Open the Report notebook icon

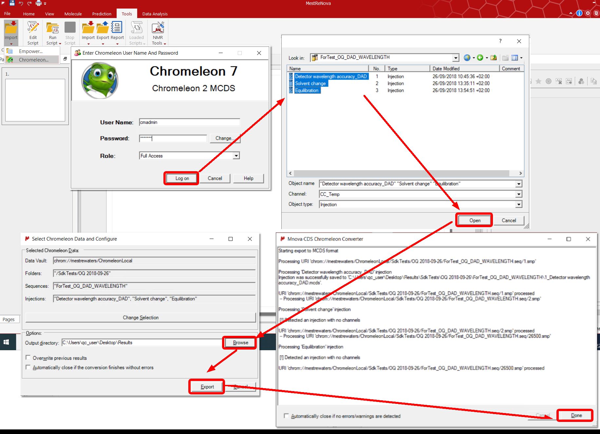117,27
